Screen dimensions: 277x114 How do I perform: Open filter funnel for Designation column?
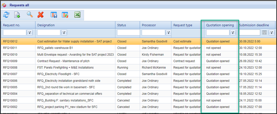[x=64, y=32]
